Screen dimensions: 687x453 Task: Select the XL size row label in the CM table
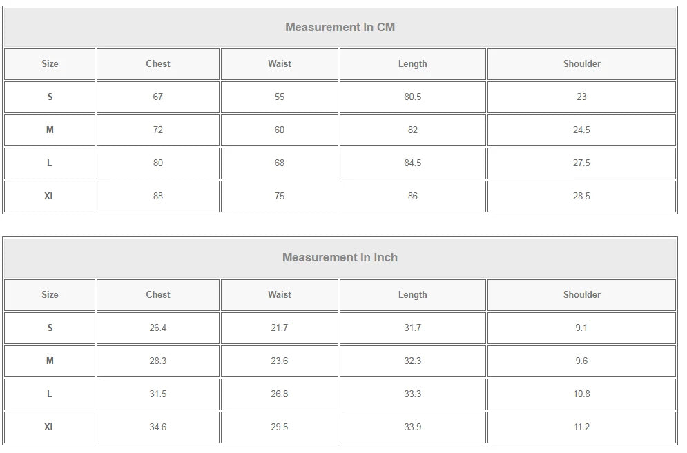(x=50, y=197)
